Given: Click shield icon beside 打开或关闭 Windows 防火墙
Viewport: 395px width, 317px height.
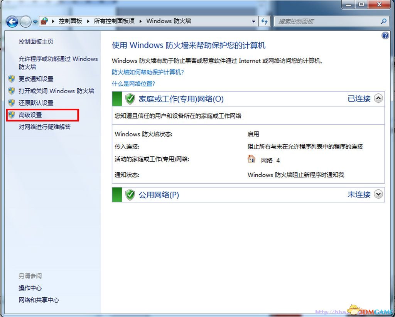Looking at the screenshot, I should [x=12, y=91].
